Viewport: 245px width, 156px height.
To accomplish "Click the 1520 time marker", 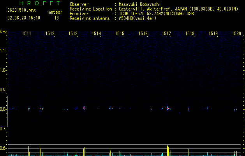I will [x=236, y=34].
